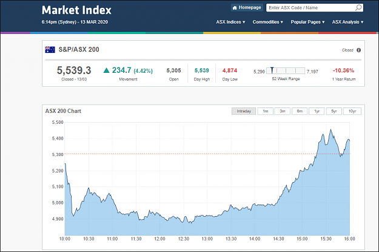Switch chart to 1yr range

[x=317, y=111]
